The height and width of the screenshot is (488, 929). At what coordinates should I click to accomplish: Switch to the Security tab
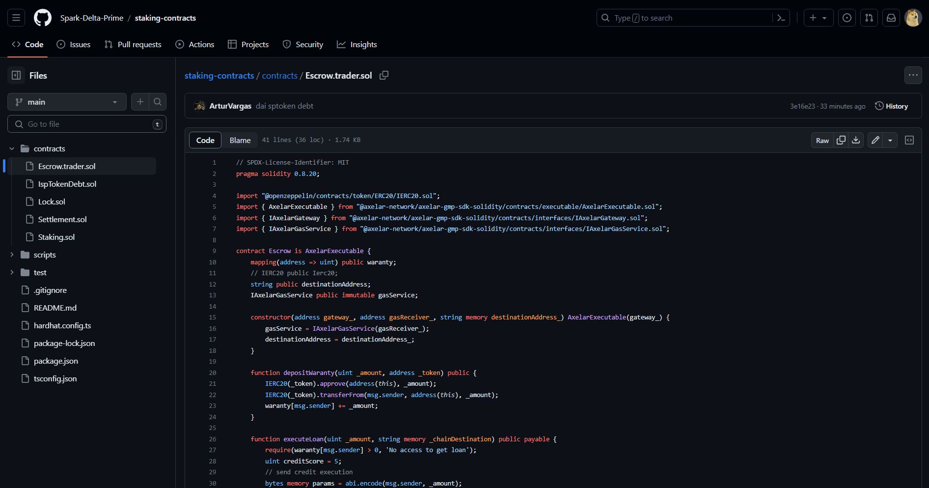point(303,44)
